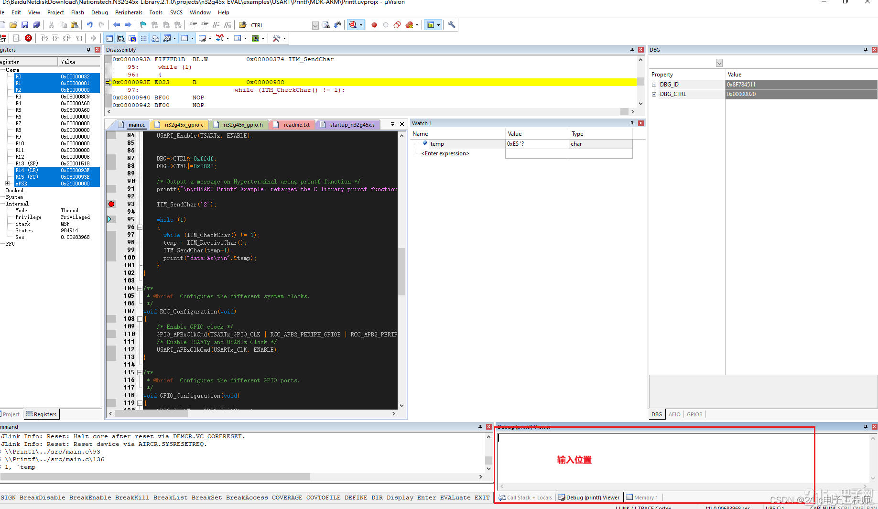
Task: Click the Call Stack + Locals button
Action: [x=526, y=497]
